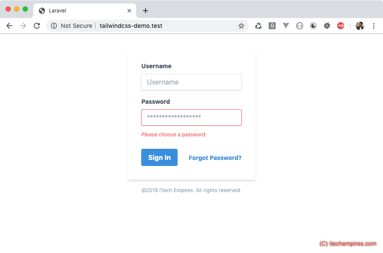Image resolution: width=383 pixels, height=253 pixels.
Task: Open the Grammarly G extension icon
Action: pos(272,26)
